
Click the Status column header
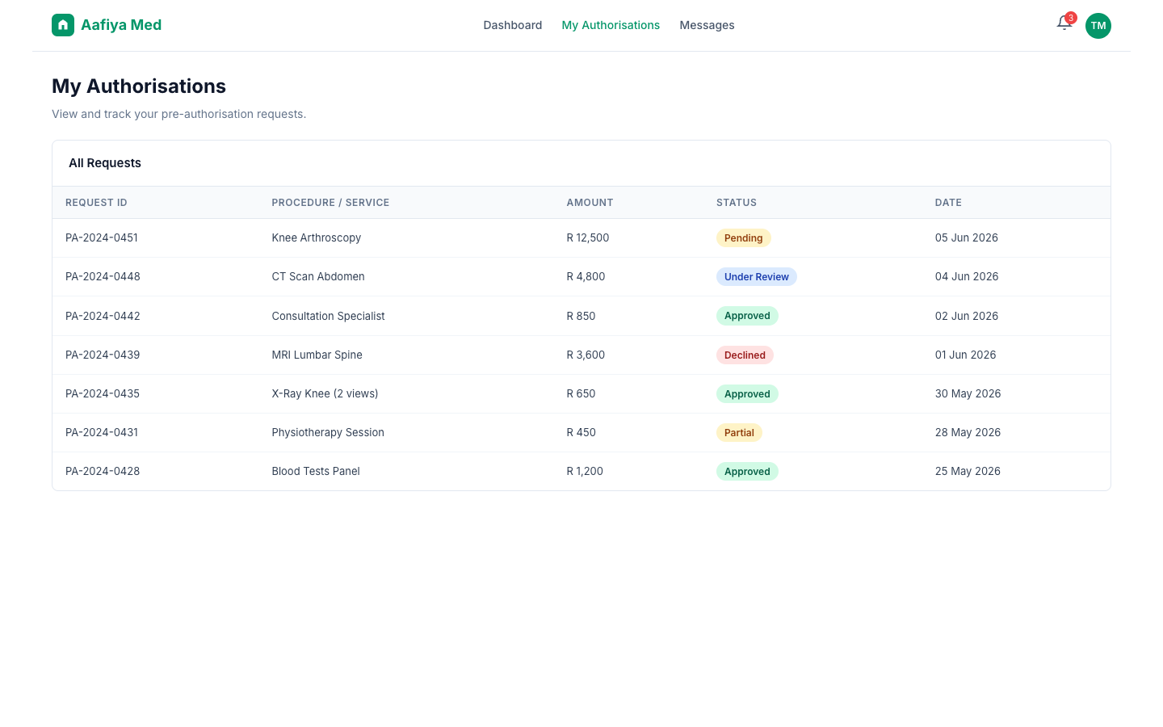tap(737, 203)
